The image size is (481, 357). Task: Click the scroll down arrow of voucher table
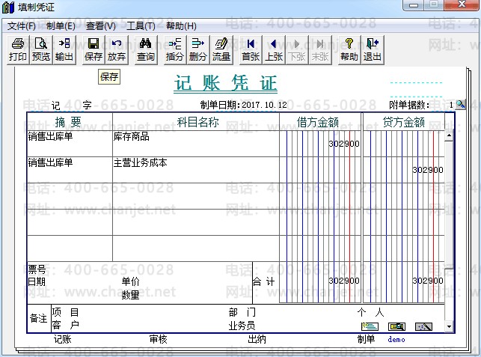[x=449, y=327]
